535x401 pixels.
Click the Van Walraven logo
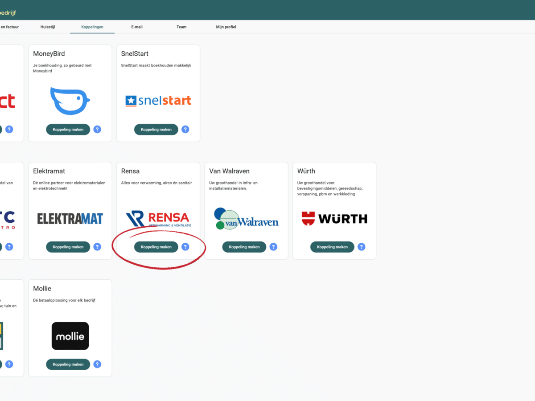246,218
